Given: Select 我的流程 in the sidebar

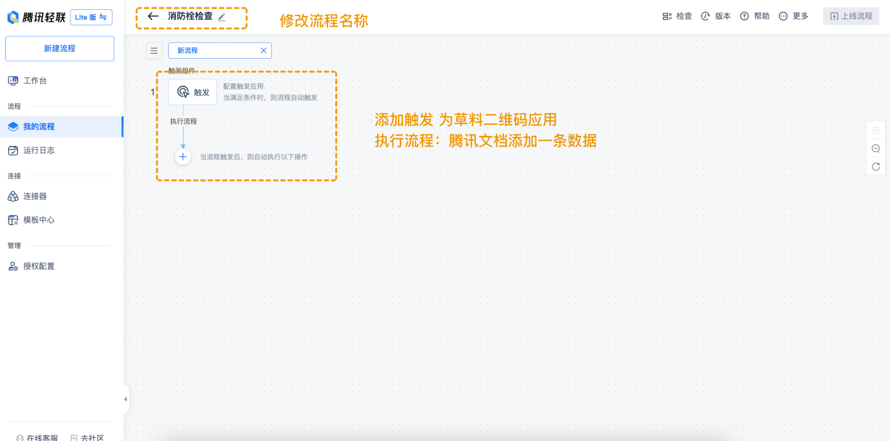Looking at the screenshot, I should coord(61,127).
